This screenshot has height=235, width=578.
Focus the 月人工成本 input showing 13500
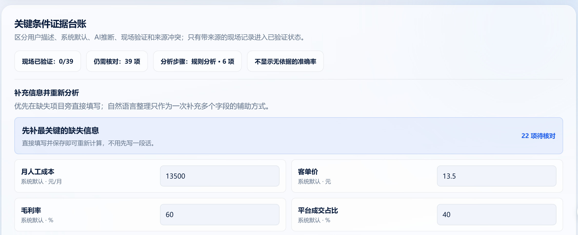pos(220,176)
